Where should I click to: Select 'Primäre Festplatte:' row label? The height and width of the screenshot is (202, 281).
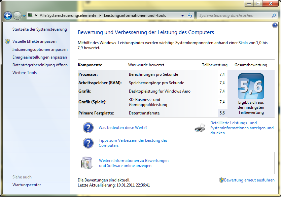click(96, 113)
